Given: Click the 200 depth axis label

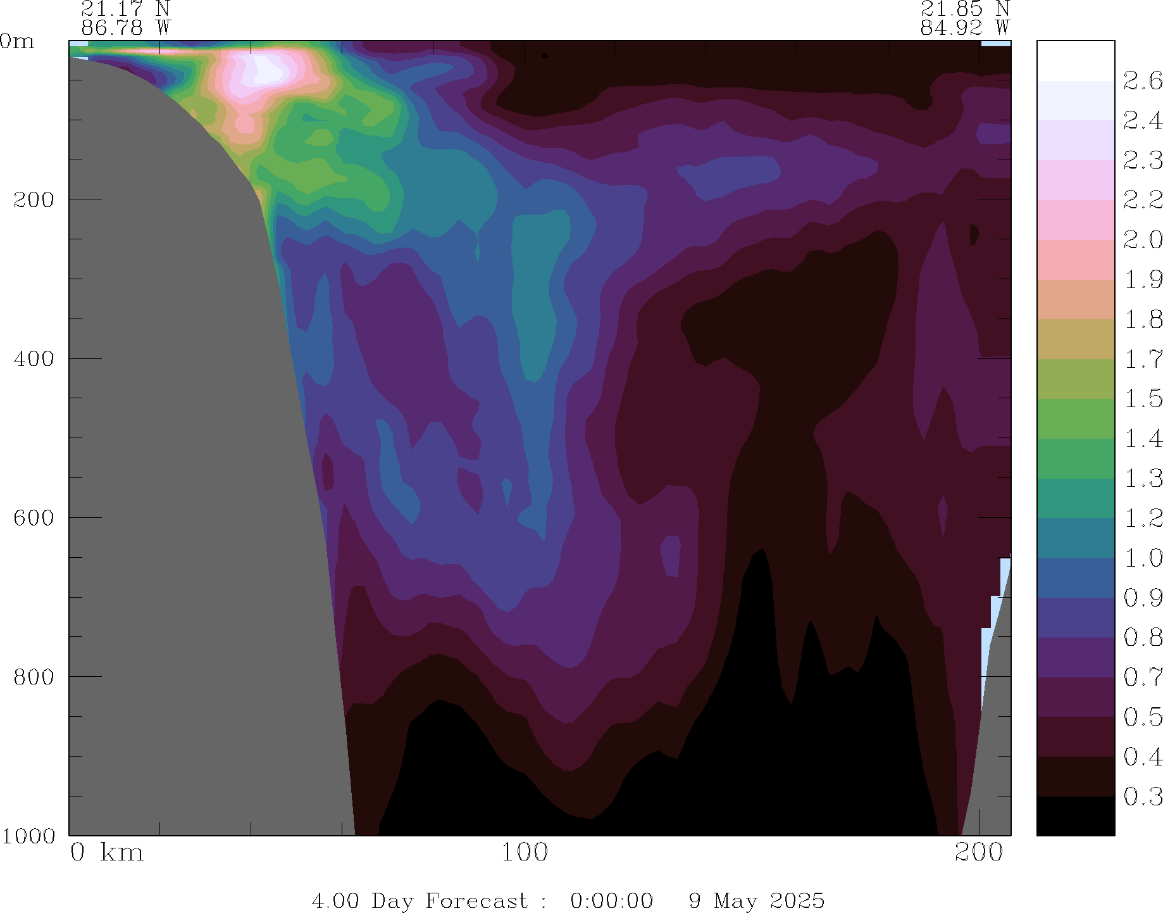Looking at the screenshot, I should tap(34, 199).
